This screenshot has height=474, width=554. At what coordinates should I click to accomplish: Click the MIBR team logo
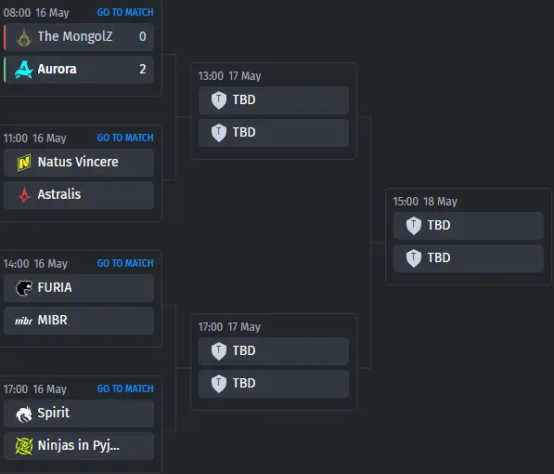click(x=24, y=321)
